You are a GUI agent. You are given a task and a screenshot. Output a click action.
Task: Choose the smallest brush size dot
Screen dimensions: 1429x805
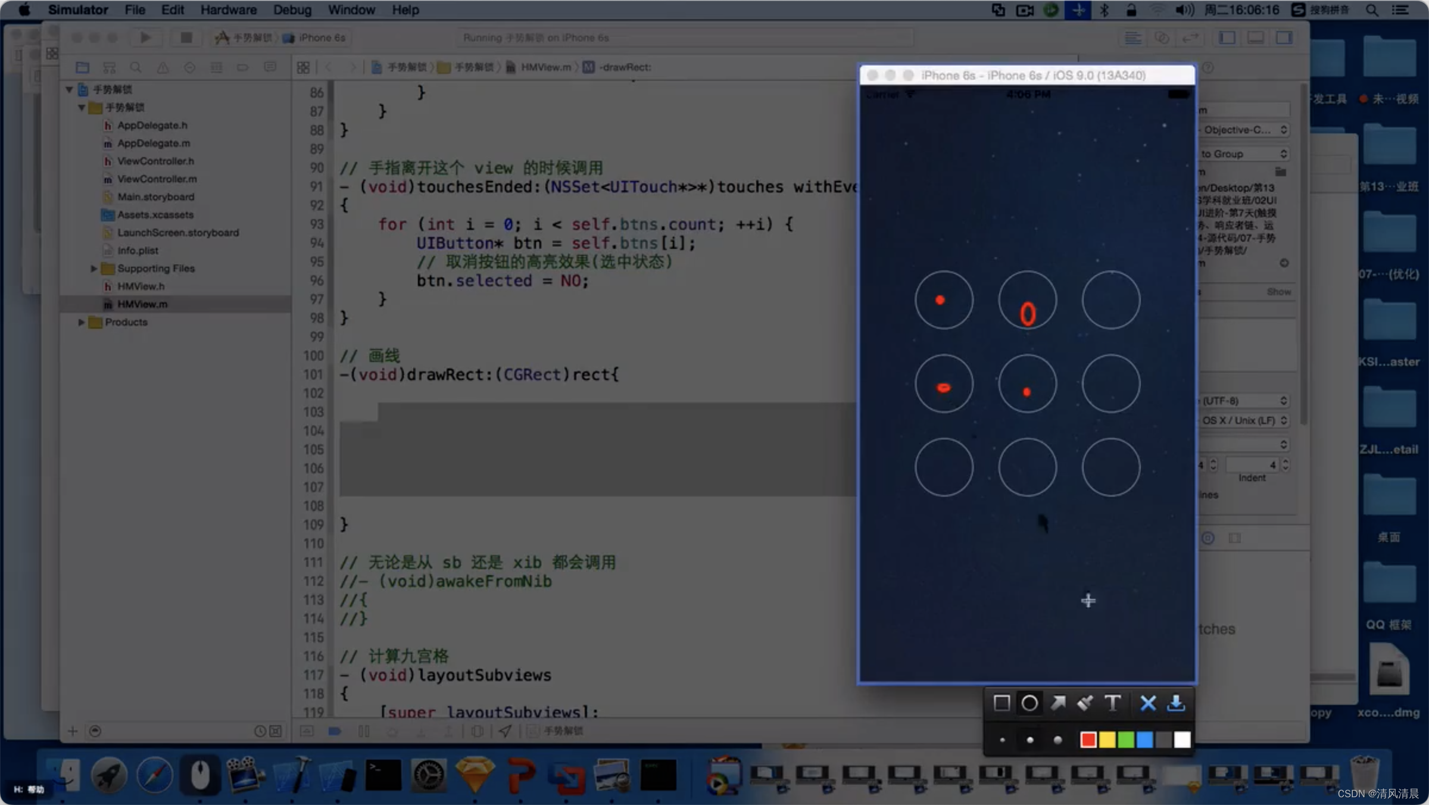[x=1003, y=740]
